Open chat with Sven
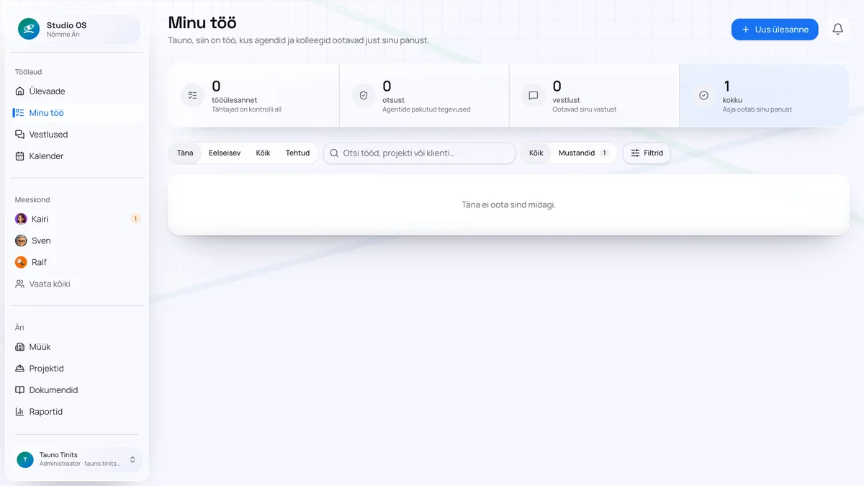 (x=77, y=240)
